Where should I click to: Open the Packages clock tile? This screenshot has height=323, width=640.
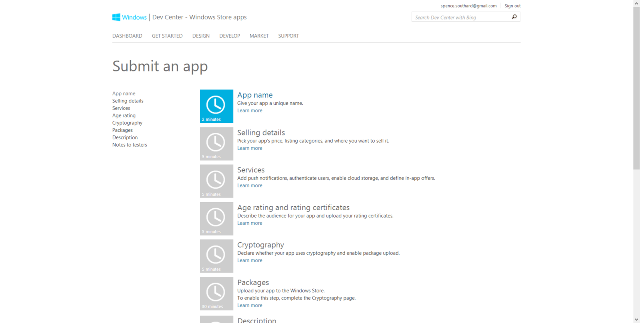pos(216,293)
